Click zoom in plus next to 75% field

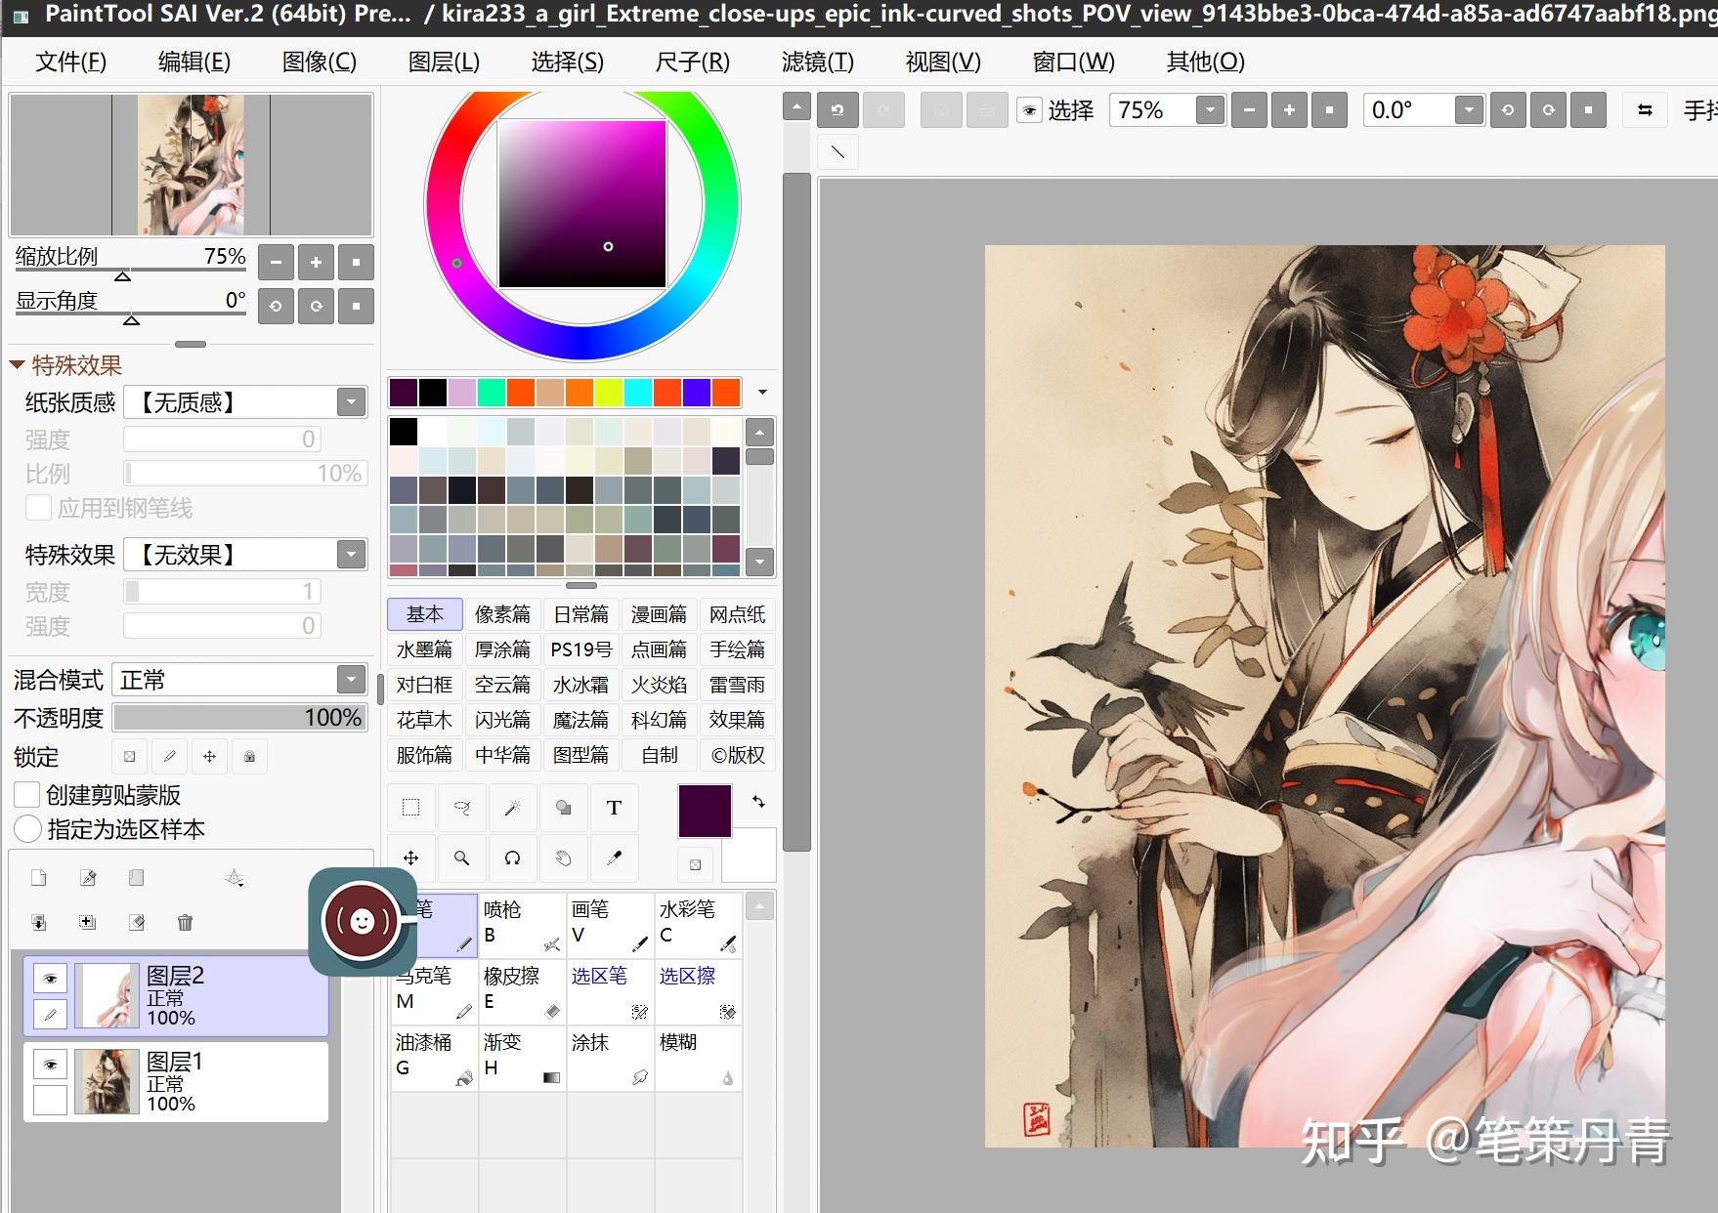coord(1289,110)
